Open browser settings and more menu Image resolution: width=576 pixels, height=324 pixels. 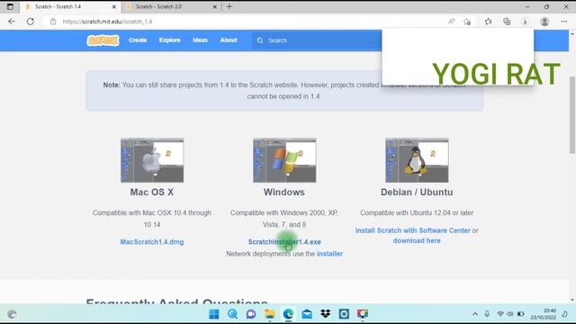(564, 22)
